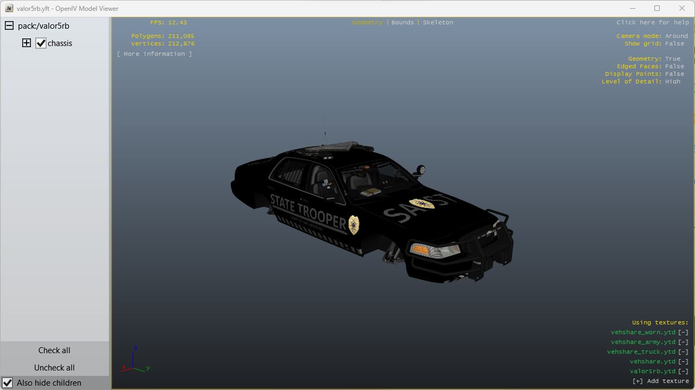This screenshot has width=695, height=390.
Task: Expand the More information section
Action: click(x=155, y=54)
